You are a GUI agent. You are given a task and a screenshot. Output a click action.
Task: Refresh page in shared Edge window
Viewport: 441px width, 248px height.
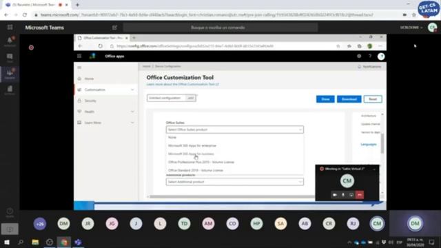point(101,46)
